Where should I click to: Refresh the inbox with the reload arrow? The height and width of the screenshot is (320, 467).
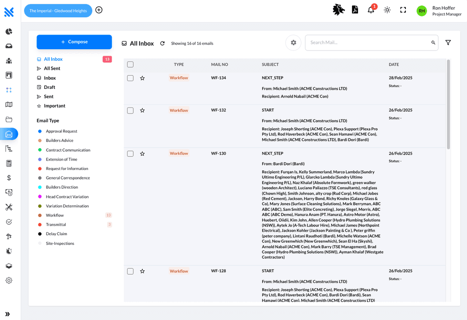(162, 43)
